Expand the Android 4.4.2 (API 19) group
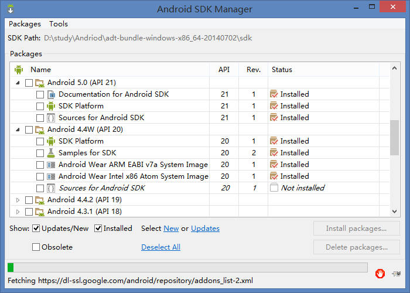This screenshot has height=293, width=410. (18, 200)
